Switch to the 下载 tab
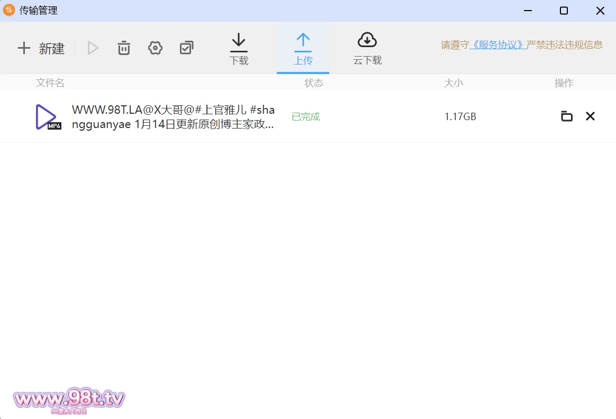This screenshot has height=419, width=616. [239, 49]
